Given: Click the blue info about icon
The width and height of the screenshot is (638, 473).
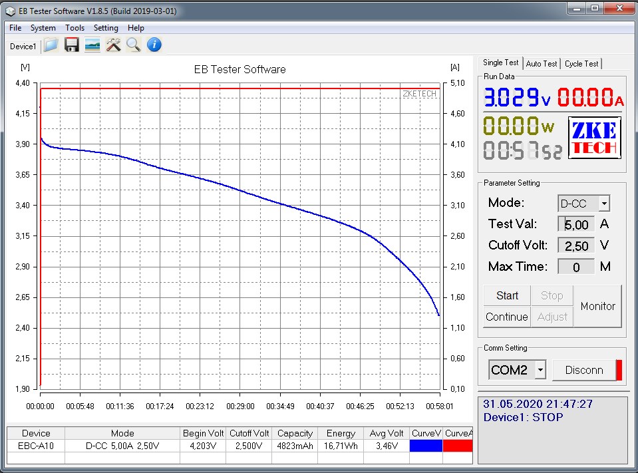Looking at the screenshot, I should coord(154,45).
